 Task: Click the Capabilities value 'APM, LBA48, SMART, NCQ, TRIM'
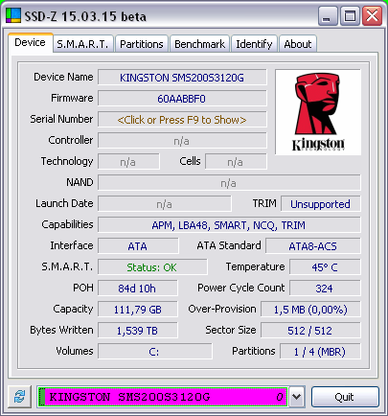tap(229, 225)
